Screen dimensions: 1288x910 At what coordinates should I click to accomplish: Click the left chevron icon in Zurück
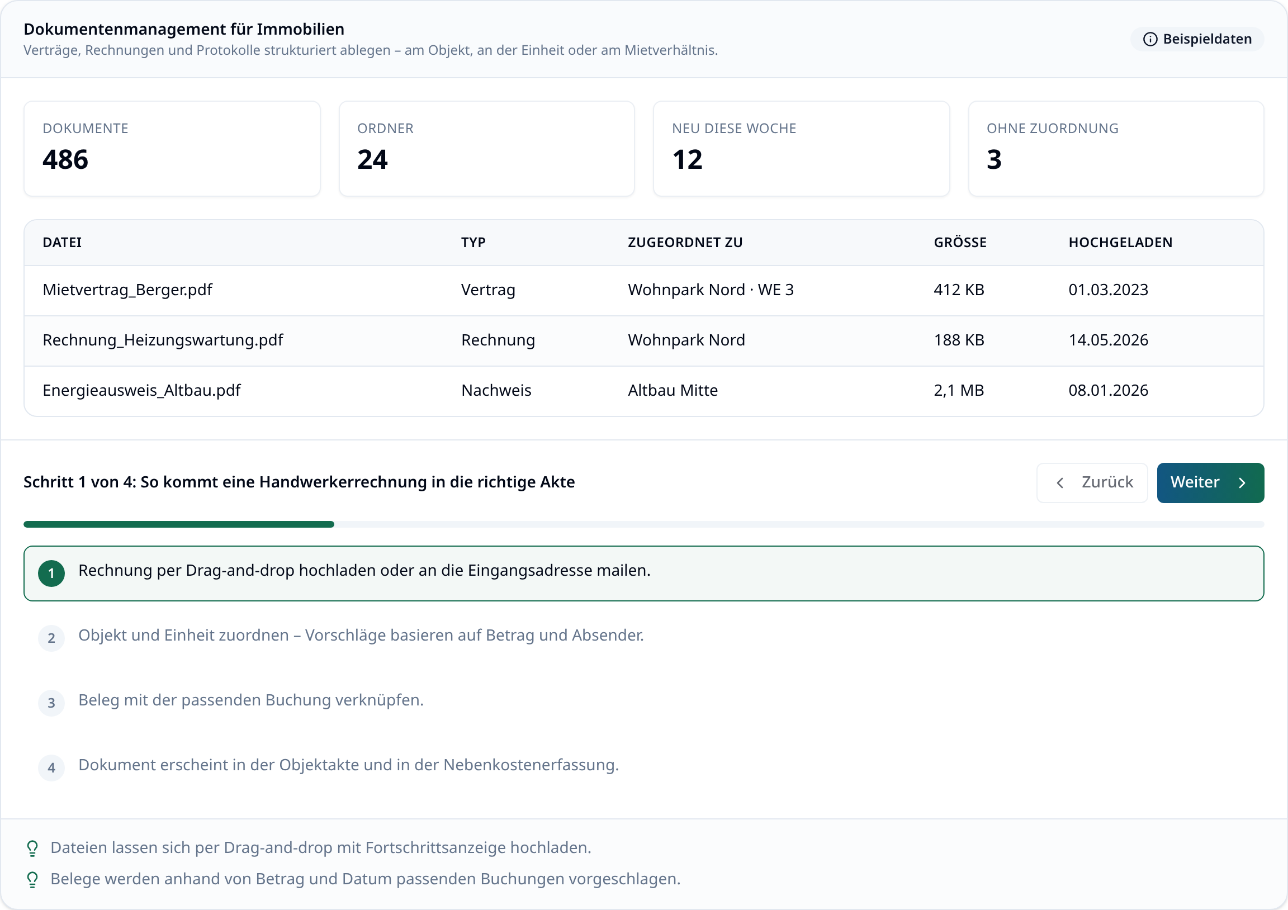click(1060, 483)
